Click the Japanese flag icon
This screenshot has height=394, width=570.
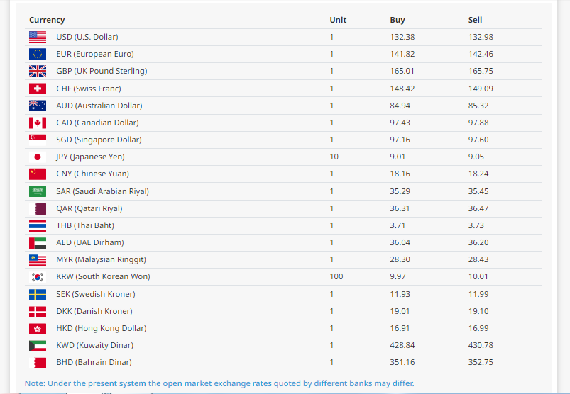[x=38, y=157]
